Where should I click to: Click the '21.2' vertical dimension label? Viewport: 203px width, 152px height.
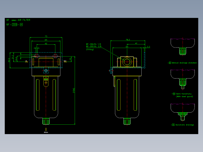point(12,57)
